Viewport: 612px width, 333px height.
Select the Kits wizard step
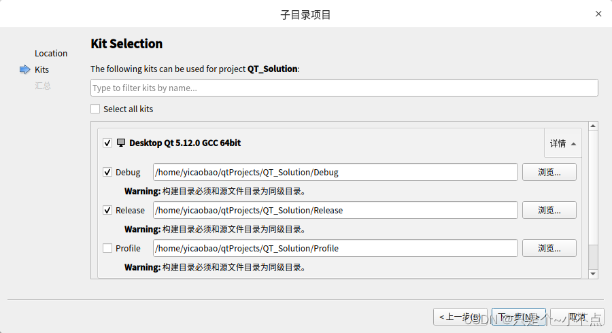pos(41,69)
